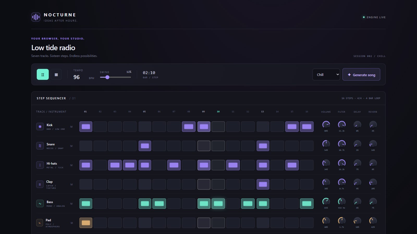Click the Pad track icon
Viewport: 417px width, 234px height.
point(40,223)
